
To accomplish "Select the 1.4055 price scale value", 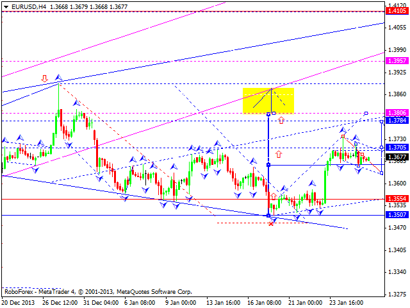I will click(x=397, y=28).
